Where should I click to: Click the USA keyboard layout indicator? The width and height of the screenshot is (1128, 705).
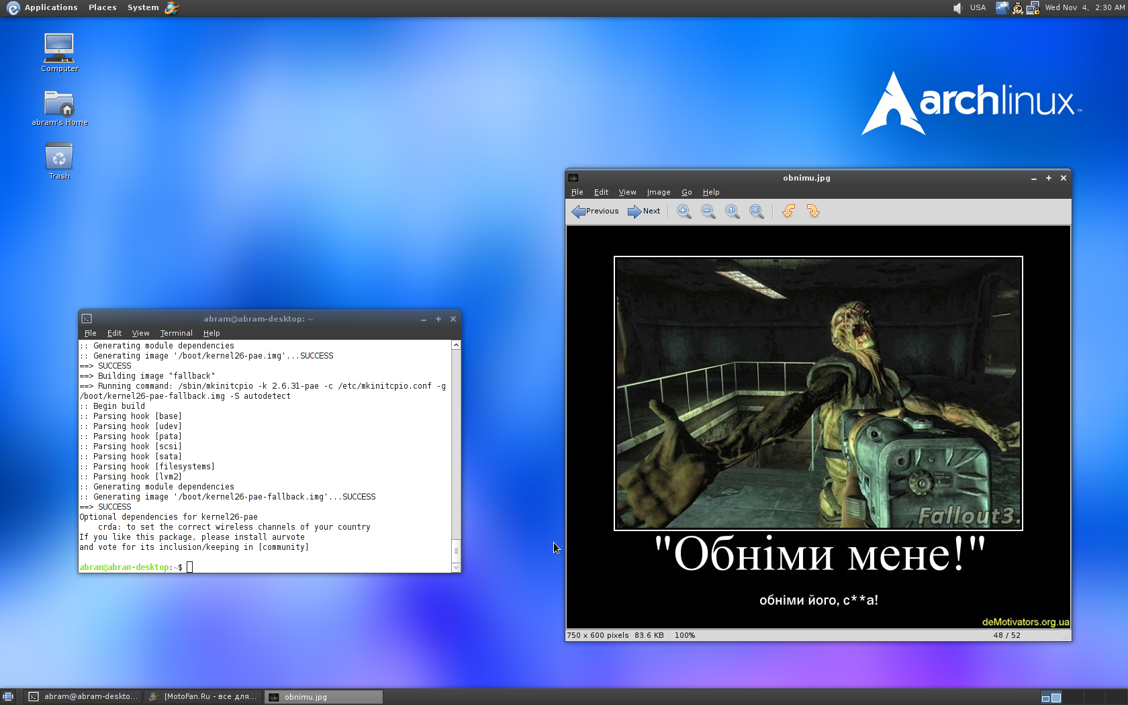click(978, 7)
